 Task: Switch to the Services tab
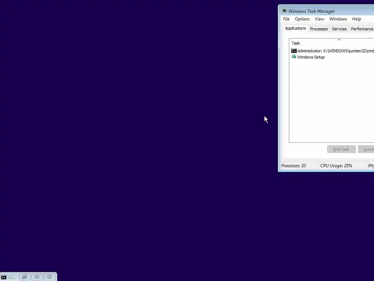[339, 29]
